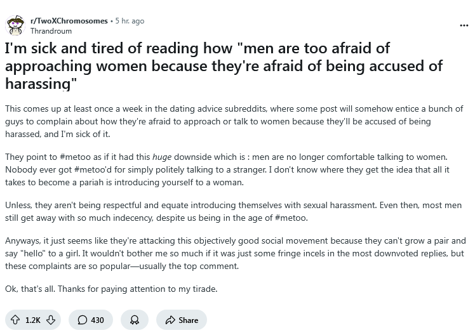The image size is (475, 335).
Task: Visit the Thrandroum user profile
Action: (51, 31)
